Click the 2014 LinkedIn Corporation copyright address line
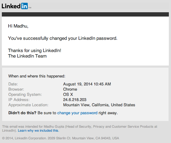Screen dimensions: 171x143 click(60, 138)
